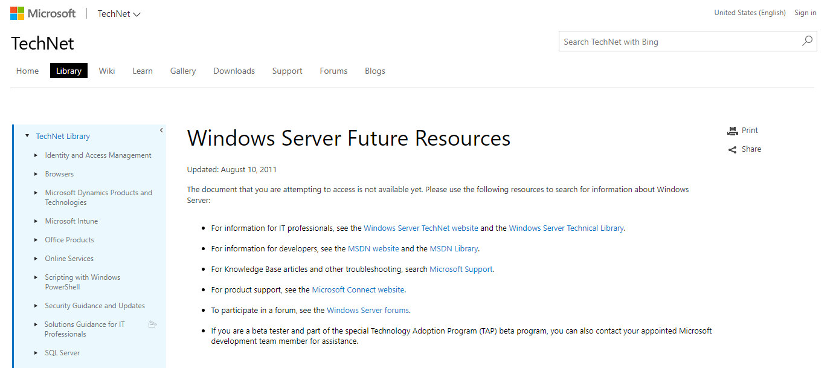The width and height of the screenshot is (836, 368).
Task: Click the Print link text
Action: [750, 131]
